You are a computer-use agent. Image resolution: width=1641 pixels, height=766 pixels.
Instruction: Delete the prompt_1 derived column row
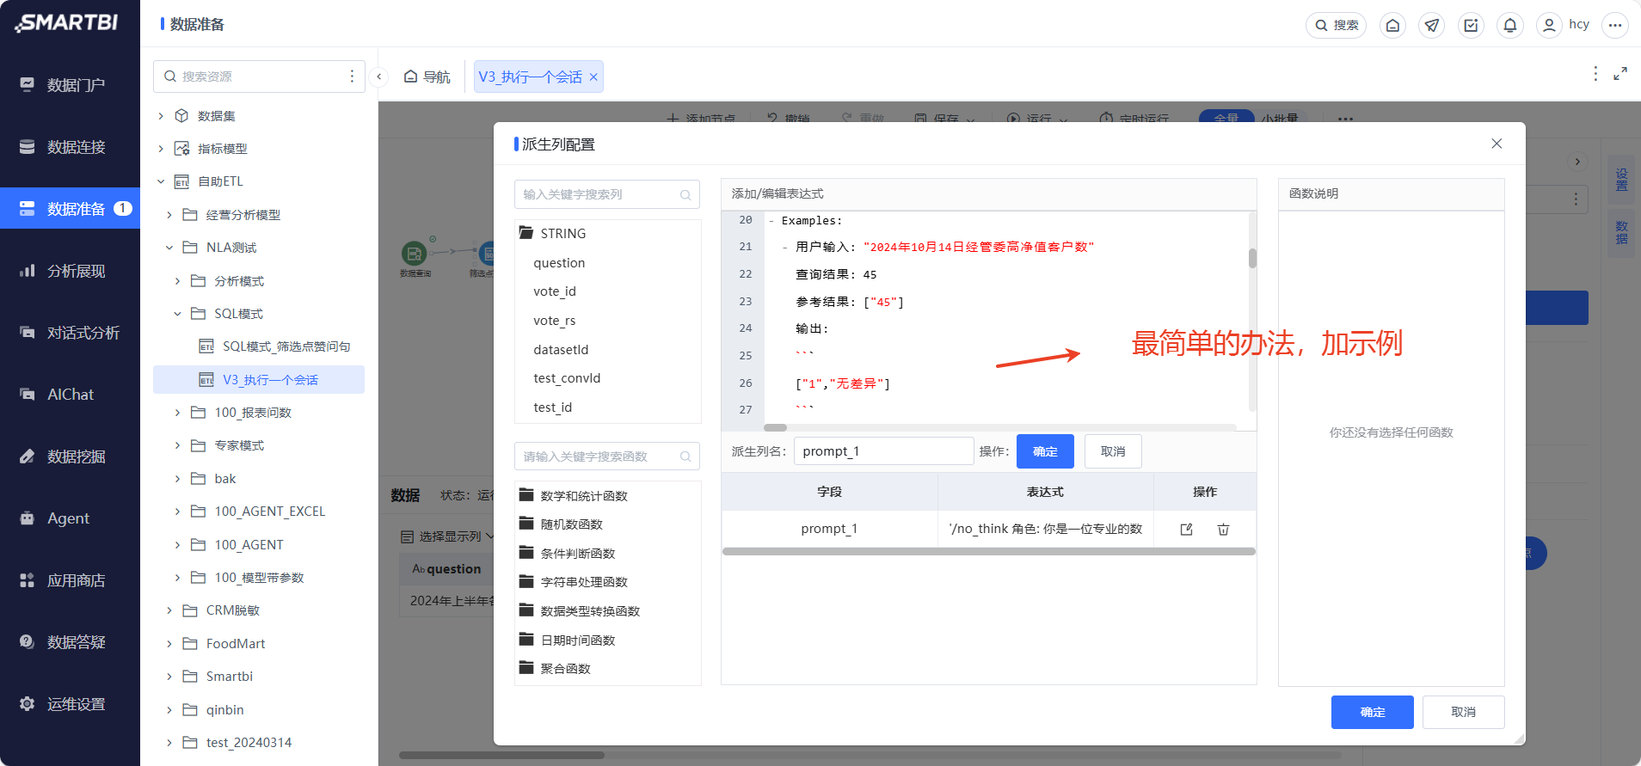click(1223, 530)
